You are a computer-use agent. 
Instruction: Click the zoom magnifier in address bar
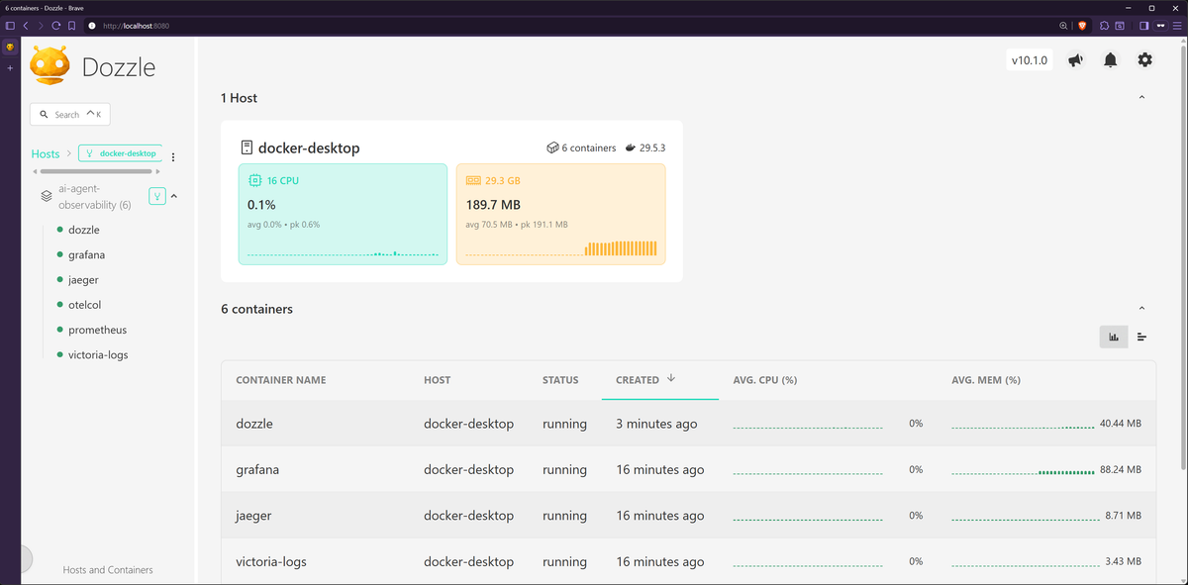point(1063,25)
